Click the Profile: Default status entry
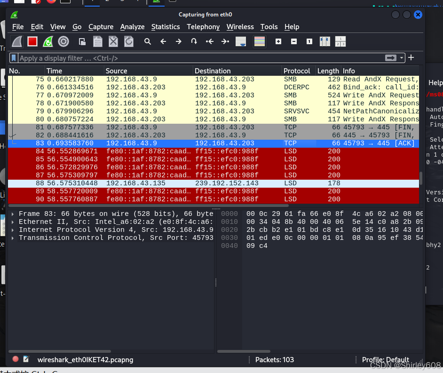The image size is (443, 373). click(x=385, y=360)
